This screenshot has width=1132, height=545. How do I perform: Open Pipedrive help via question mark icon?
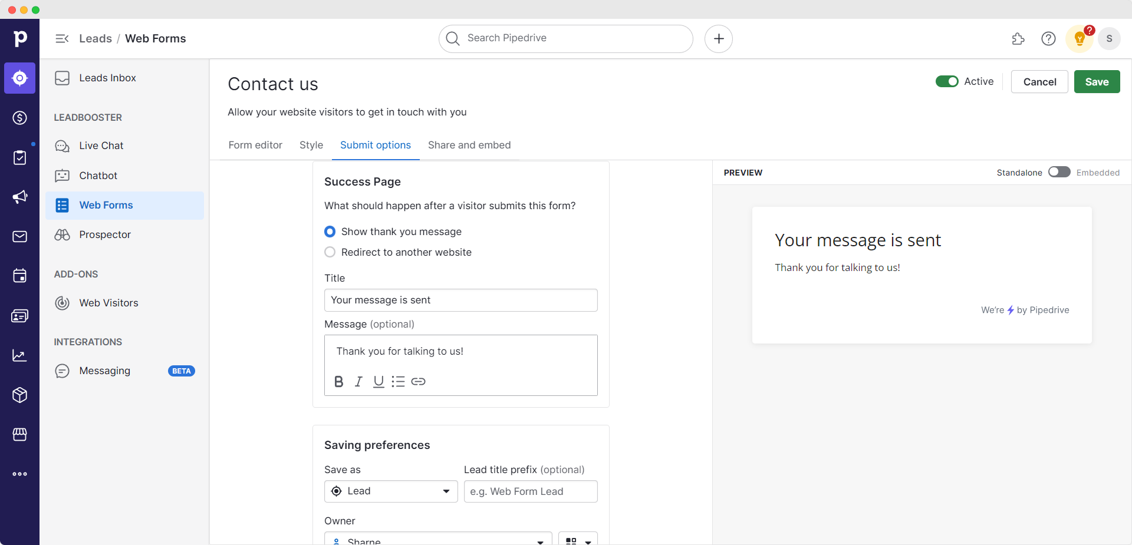coord(1049,38)
